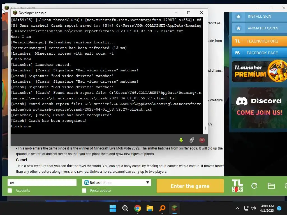
Task: Click the Discord Come Join Us banner
Action: point(259,108)
